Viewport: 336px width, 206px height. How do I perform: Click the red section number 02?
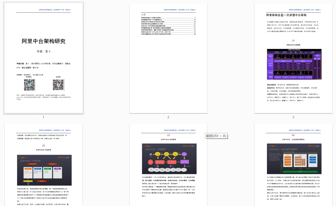pyautogui.click(x=44, y=146)
